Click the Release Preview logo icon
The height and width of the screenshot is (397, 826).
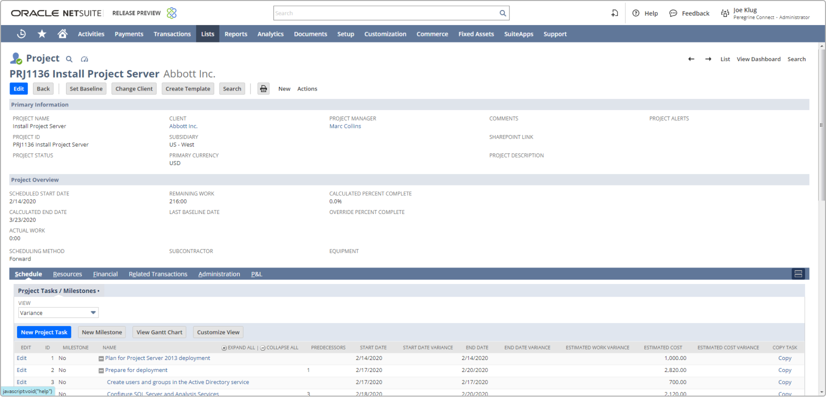coord(171,13)
